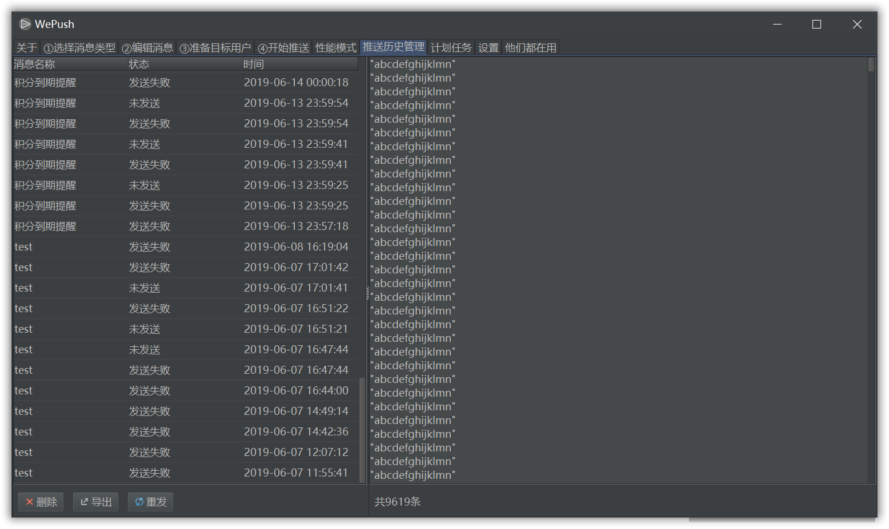Image resolution: width=889 pixels, height=529 pixels.
Task: Go to the ②编辑消息 tab
Action: [147, 48]
